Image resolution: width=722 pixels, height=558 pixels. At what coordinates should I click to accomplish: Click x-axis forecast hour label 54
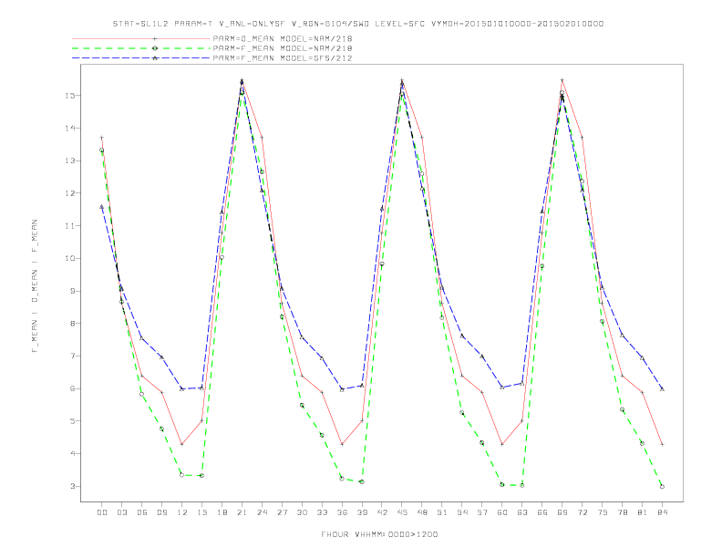pyautogui.click(x=462, y=512)
